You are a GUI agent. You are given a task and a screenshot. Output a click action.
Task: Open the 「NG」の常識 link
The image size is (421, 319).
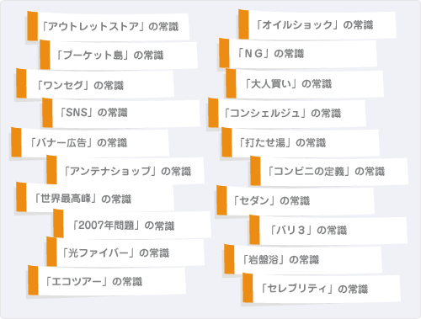(x=298, y=53)
